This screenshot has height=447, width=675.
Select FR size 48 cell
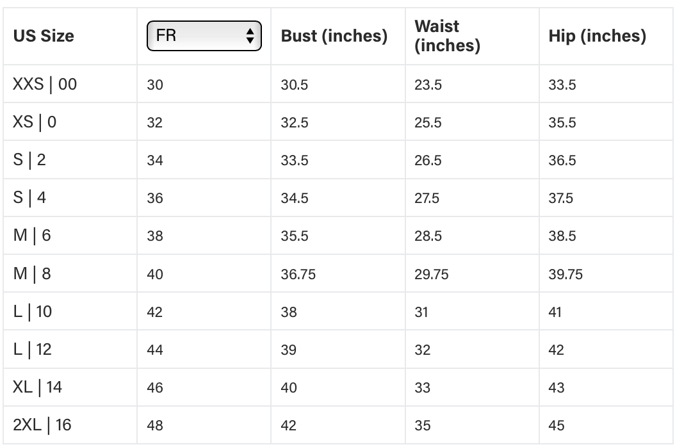[x=155, y=426]
